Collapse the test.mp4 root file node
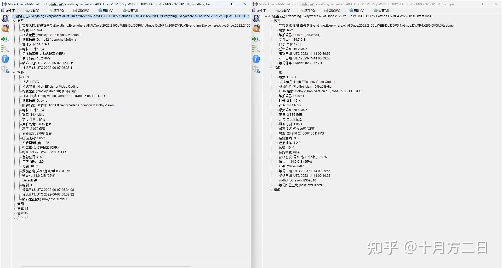The width and height of the screenshot is (502, 268). click(266, 16)
